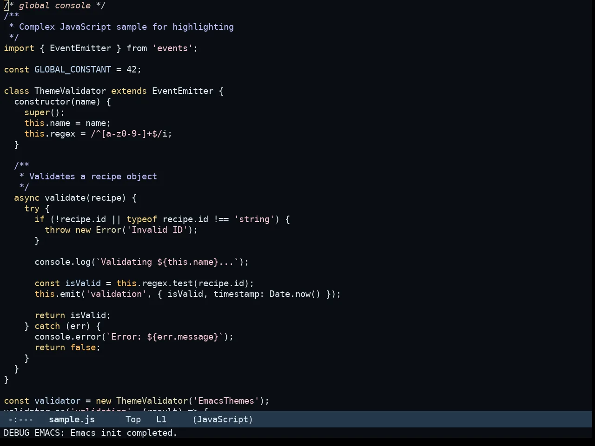Image resolution: width=595 pixels, height=446 pixels.
Task: Click the extends keyword
Action: [x=129, y=91]
